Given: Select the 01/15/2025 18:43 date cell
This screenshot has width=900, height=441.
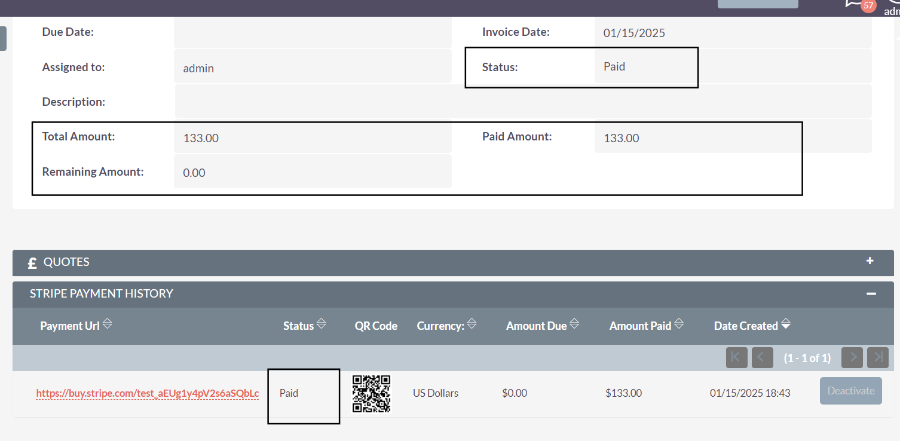Looking at the screenshot, I should point(750,393).
